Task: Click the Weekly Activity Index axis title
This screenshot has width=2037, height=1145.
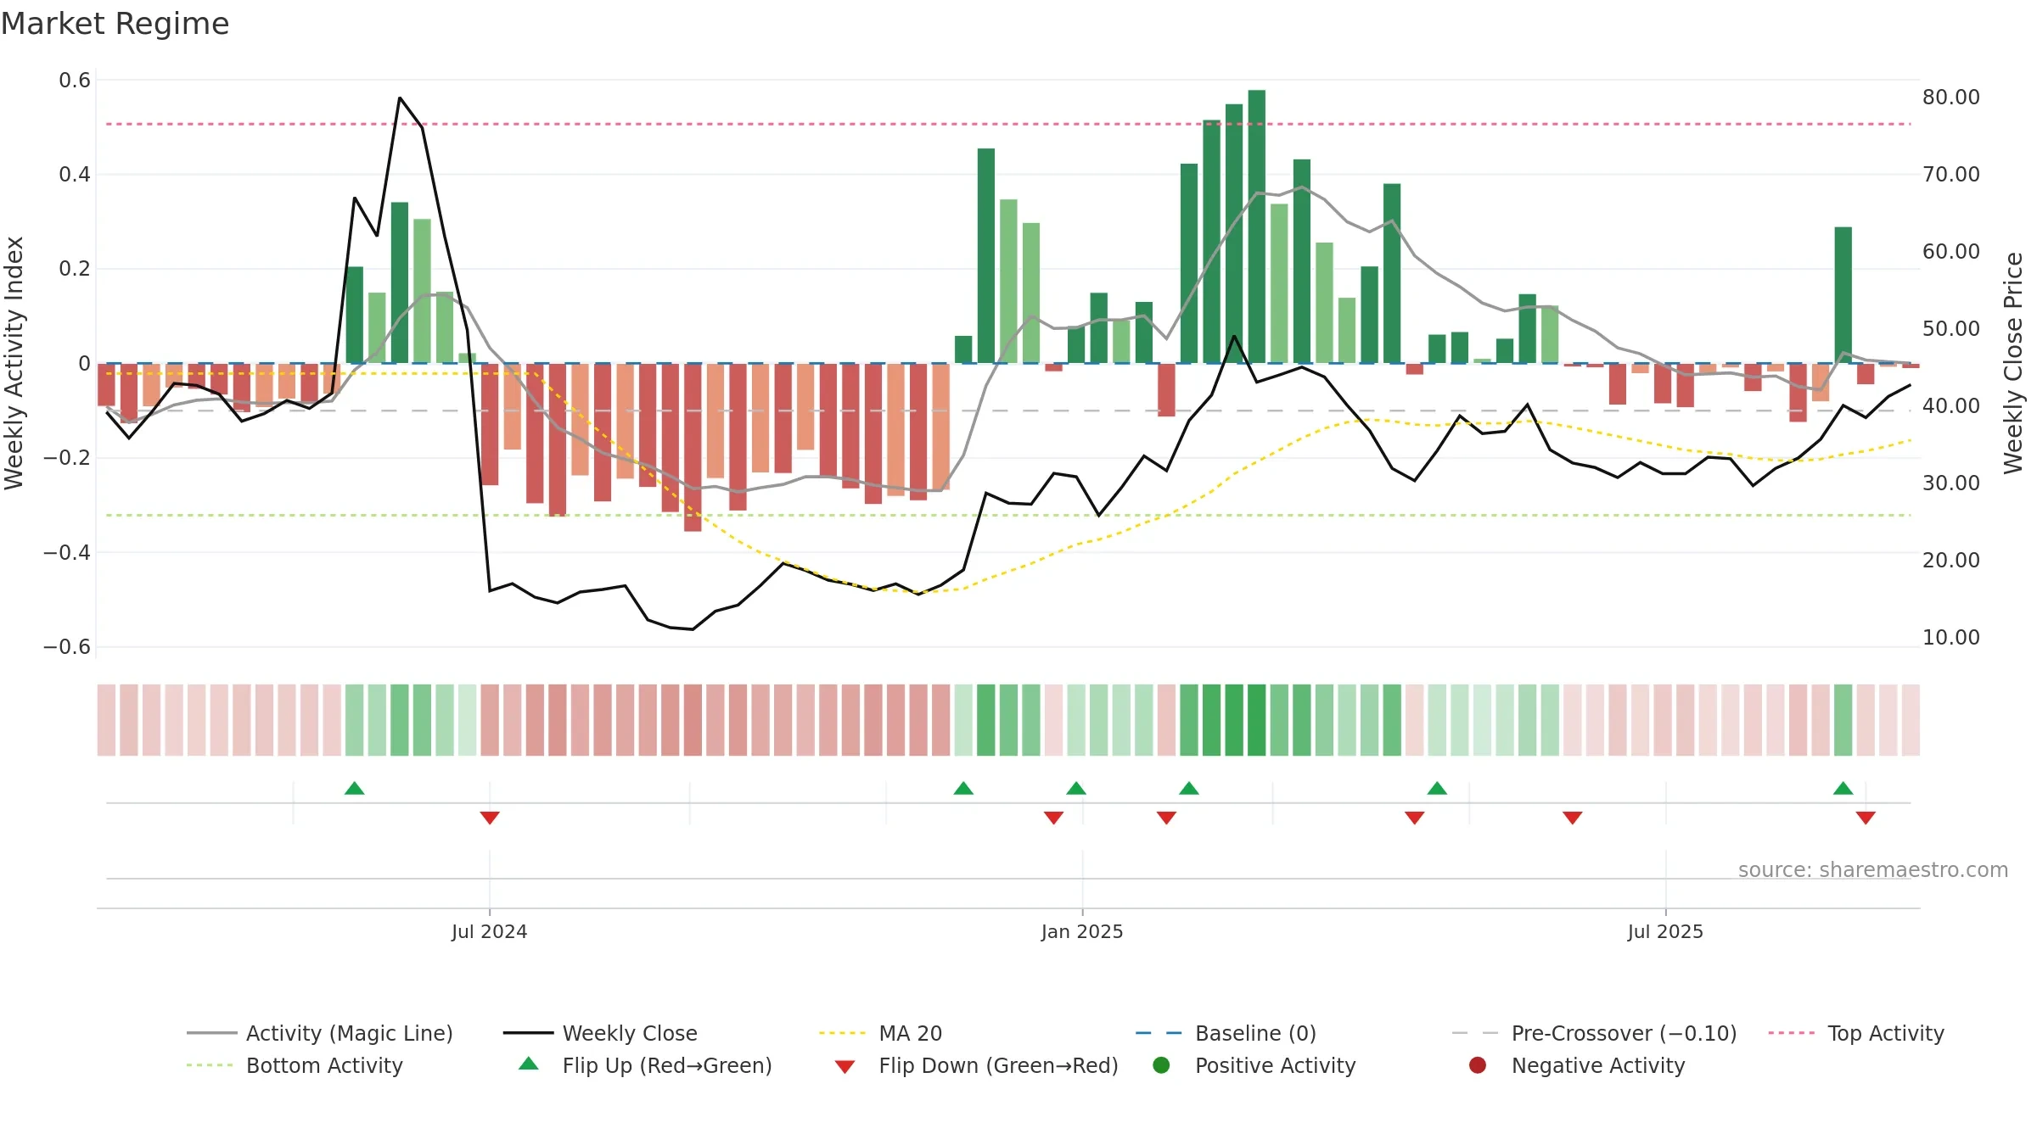Action: point(14,363)
